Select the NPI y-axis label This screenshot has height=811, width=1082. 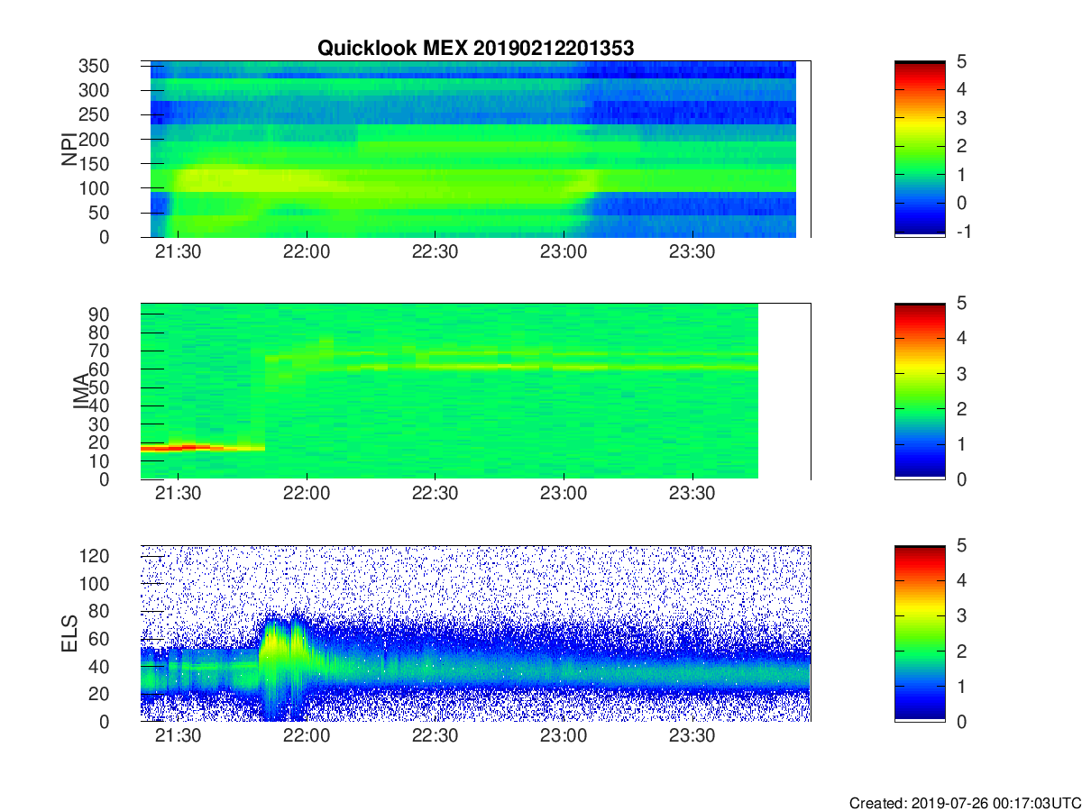[x=69, y=150]
